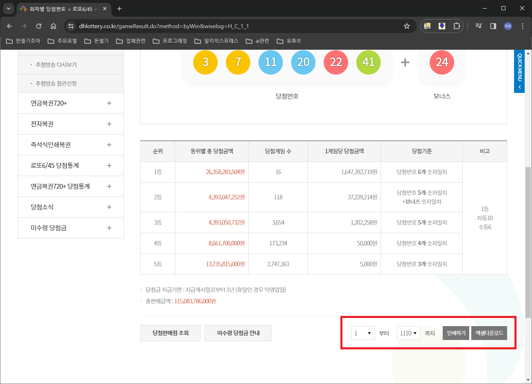
Task: Expand the 전자복권 sidebar menu
Action: 71,124
